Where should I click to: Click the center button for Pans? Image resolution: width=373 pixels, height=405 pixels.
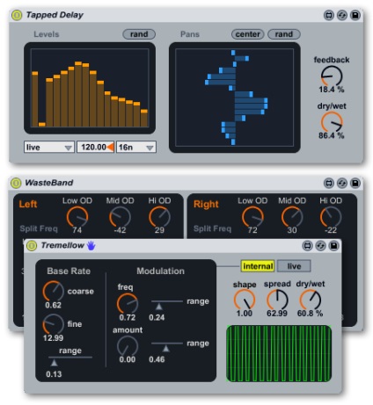click(x=248, y=34)
